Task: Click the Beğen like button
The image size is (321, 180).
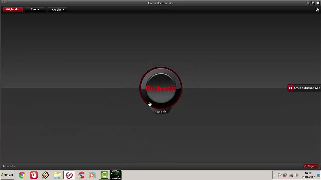Action: tap(310, 166)
